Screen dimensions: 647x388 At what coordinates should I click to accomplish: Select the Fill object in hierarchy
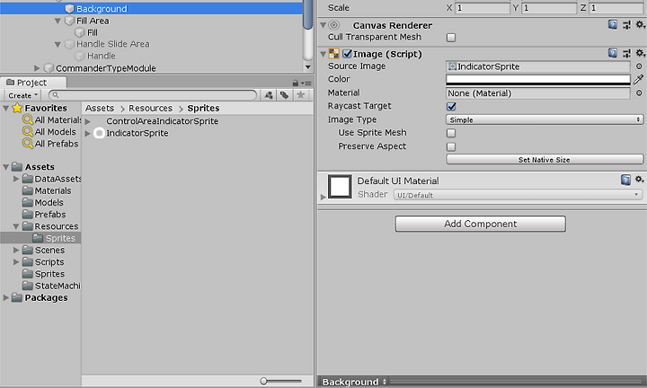(92, 32)
